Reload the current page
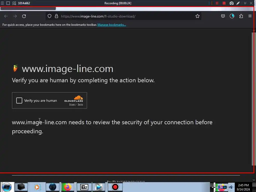The image size is (256, 192). tap(24, 16)
